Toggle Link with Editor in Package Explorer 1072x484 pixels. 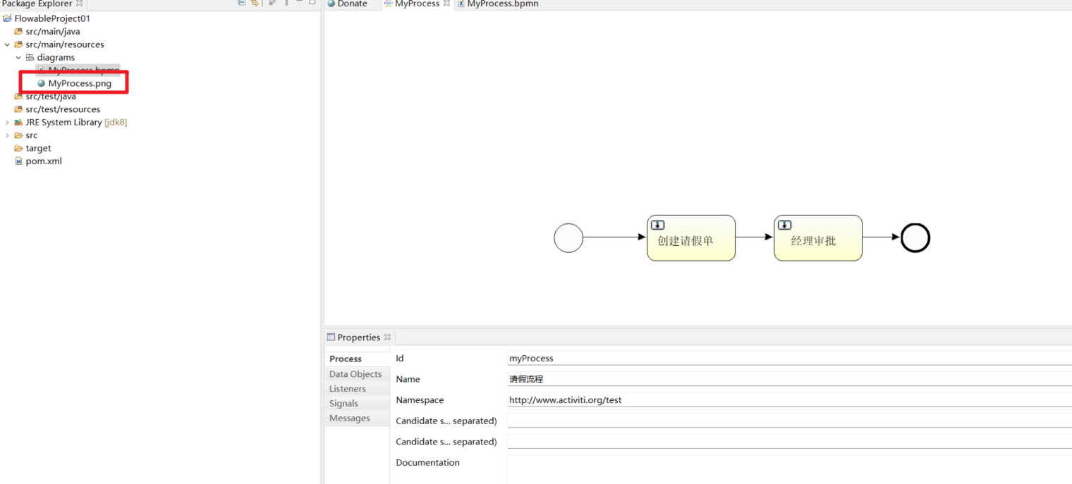tap(255, 3)
